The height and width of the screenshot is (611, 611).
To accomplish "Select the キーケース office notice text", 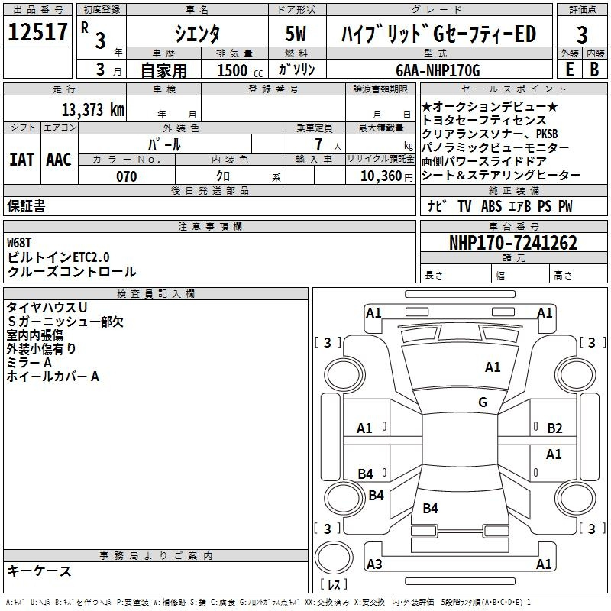I will coord(39,571).
